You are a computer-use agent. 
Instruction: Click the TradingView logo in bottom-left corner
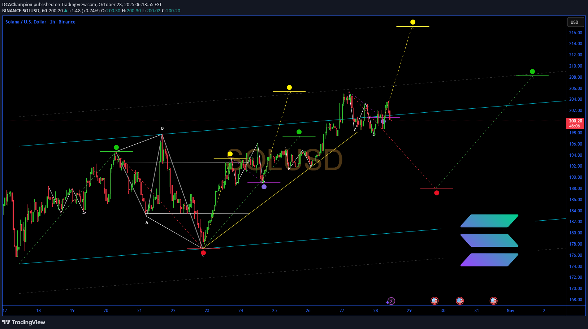click(24, 322)
